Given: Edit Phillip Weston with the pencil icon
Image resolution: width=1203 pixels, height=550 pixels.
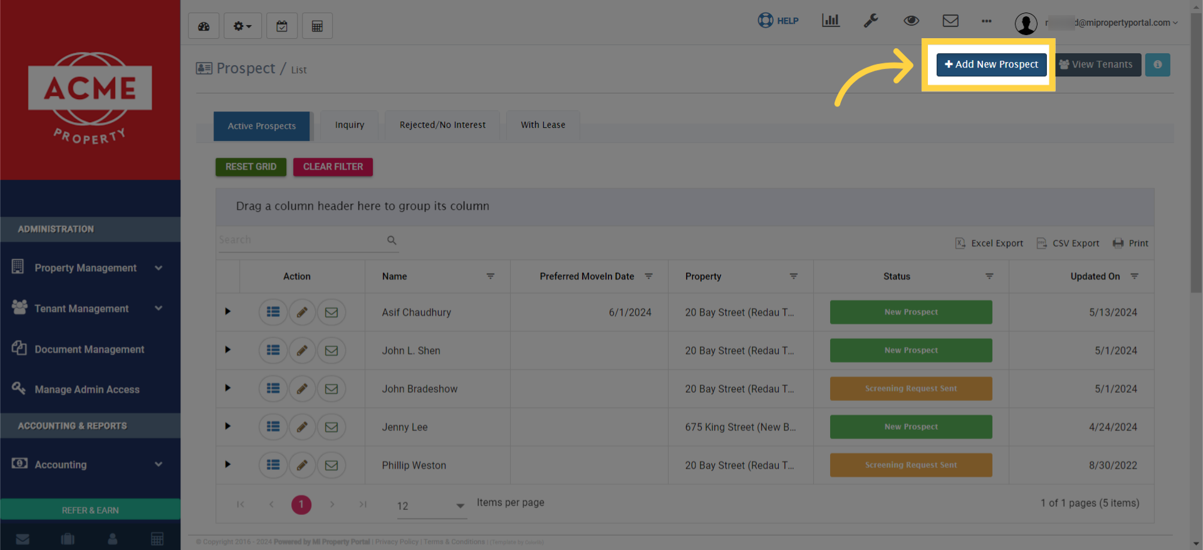Looking at the screenshot, I should (x=302, y=465).
